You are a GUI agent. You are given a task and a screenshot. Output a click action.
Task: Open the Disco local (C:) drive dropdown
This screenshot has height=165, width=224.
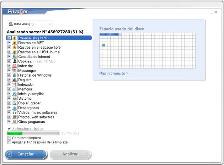[30, 24]
